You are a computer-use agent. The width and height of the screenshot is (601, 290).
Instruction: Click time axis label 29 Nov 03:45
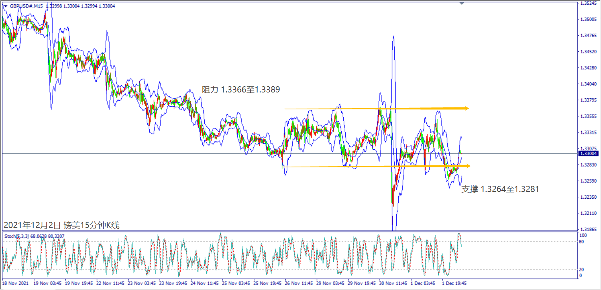point(330,283)
